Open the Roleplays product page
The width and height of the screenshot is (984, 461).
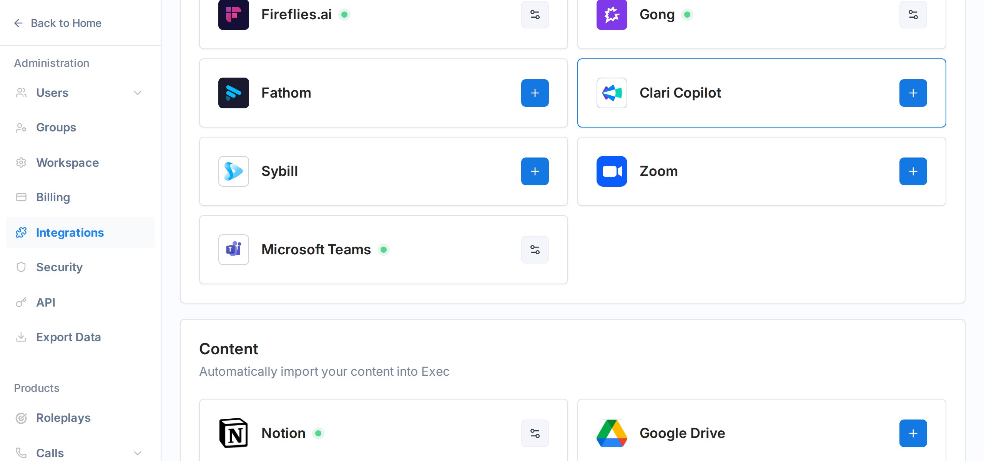[80, 418]
